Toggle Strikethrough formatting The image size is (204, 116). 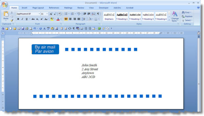(33, 19)
